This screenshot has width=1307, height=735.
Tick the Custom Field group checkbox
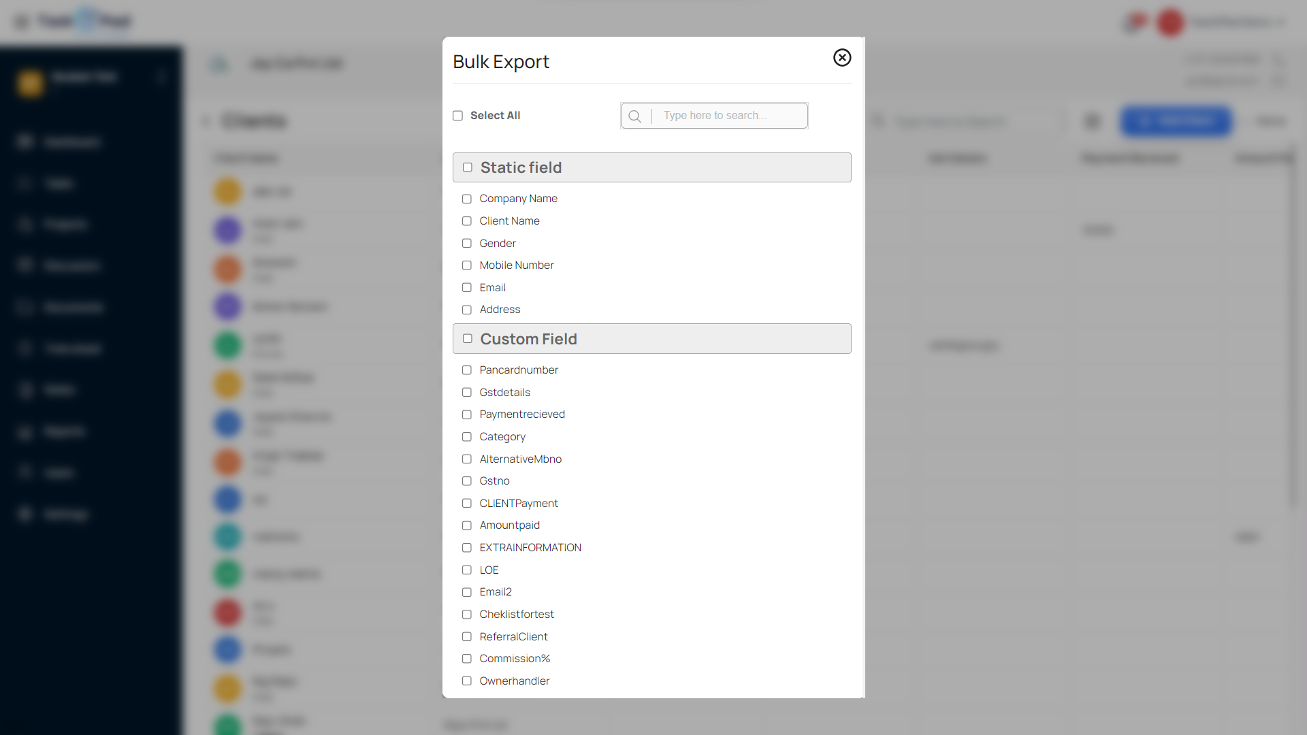(468, 339)
